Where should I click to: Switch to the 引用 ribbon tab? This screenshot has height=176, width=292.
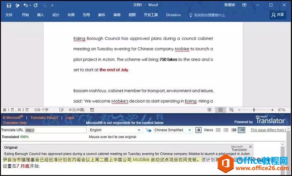pyautogui.click(x=86, y=15)
